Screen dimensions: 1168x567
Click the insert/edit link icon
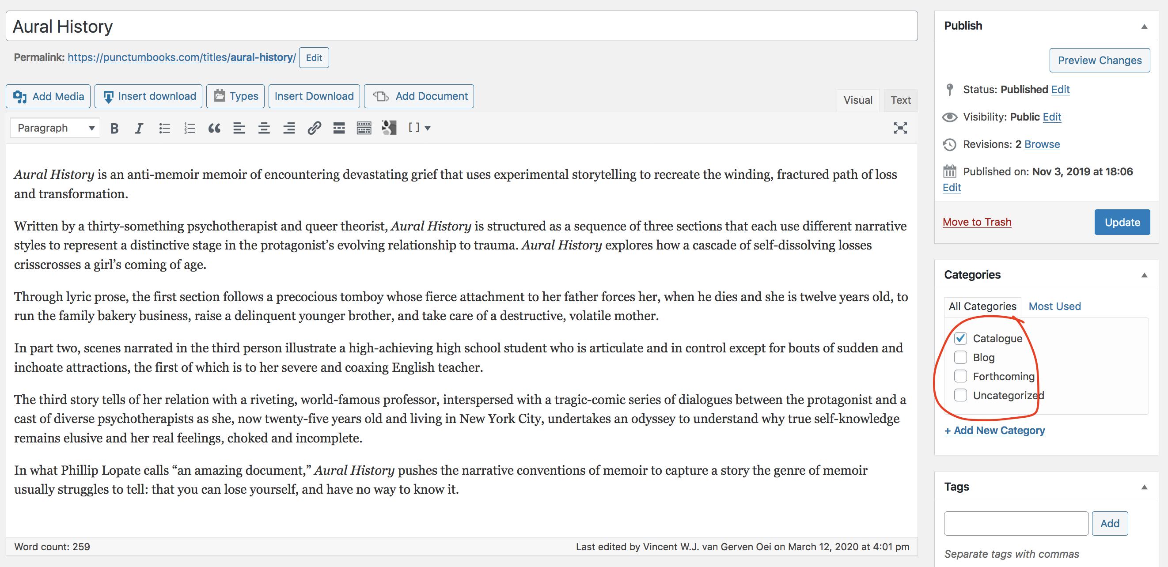point(314,128)
